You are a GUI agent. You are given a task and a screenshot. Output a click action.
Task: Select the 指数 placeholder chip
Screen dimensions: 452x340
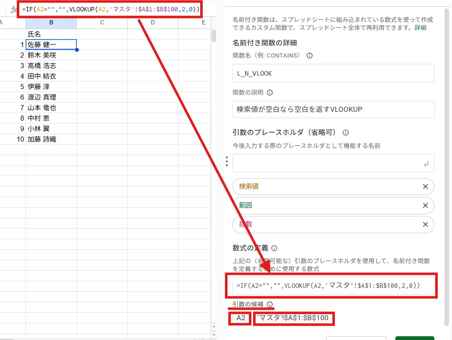tap(333, 224)
